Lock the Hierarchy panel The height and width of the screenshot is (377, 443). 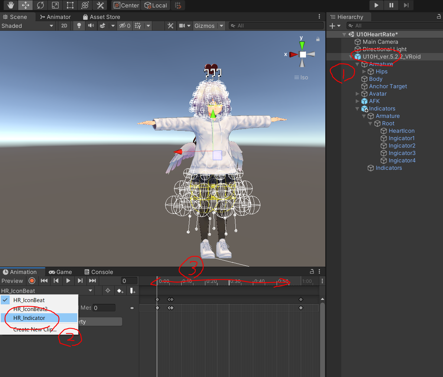(439, 17)
